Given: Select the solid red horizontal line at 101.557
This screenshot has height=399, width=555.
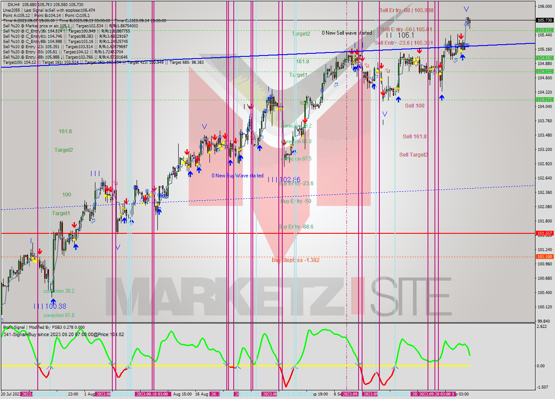Looking at the screenshot, I should [x=268, y=233].
